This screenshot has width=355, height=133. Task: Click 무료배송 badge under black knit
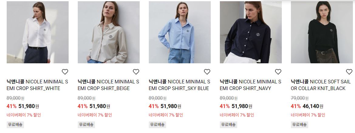tap(299, 124)
